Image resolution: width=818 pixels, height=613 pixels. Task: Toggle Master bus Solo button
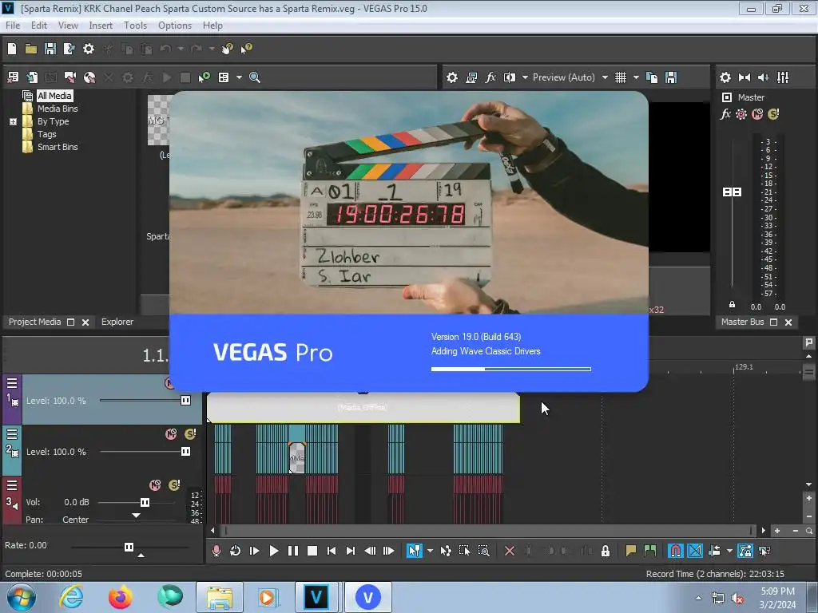click(x=773, y=114)
